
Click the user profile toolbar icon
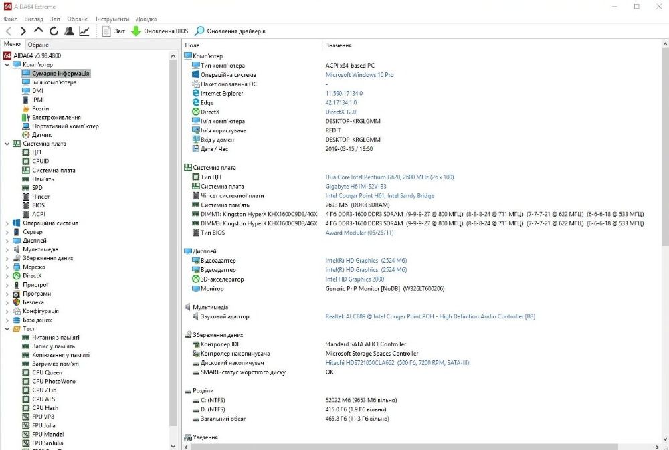coord(69,31)
